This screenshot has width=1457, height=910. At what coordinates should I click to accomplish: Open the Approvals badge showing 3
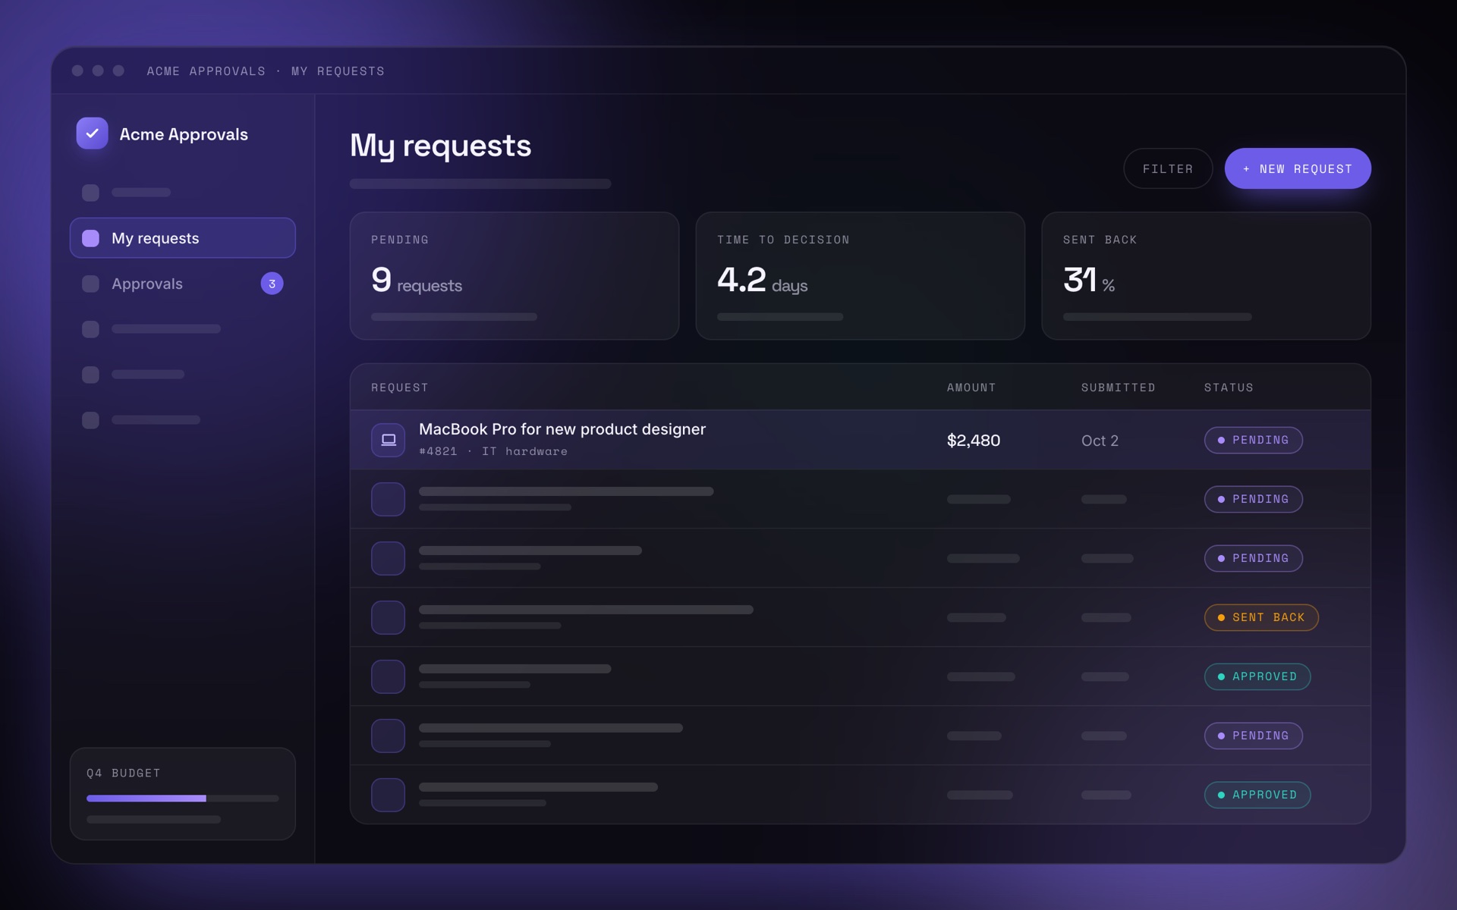click(x=272, y=284)
